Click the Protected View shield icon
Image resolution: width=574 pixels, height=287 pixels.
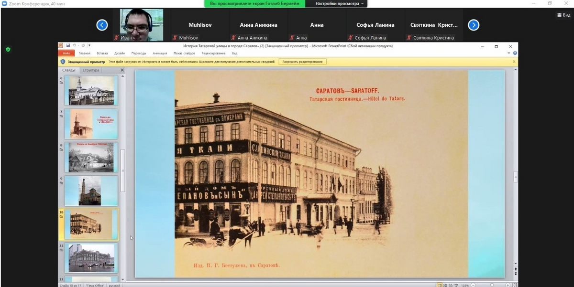(63, 62)
